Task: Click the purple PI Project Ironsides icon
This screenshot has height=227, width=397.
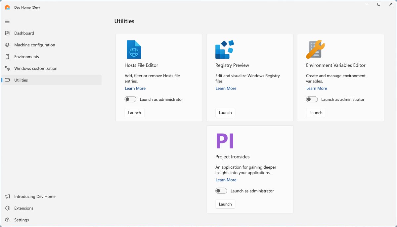Action: tap(225, 141)
